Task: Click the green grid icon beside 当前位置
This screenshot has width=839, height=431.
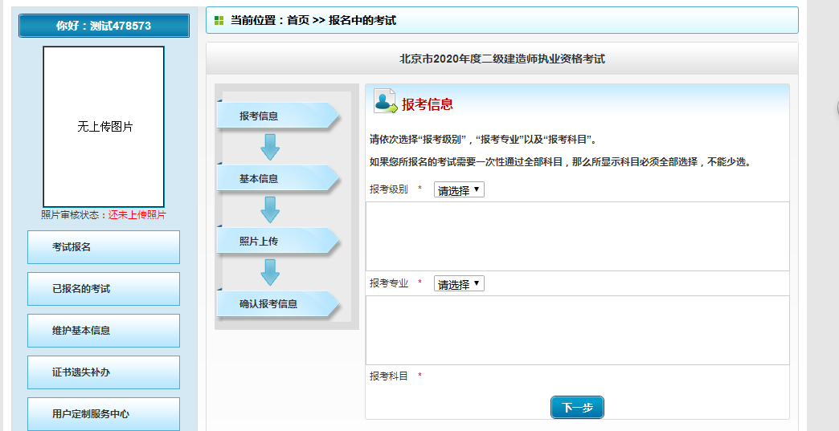Action: point(219,20)
